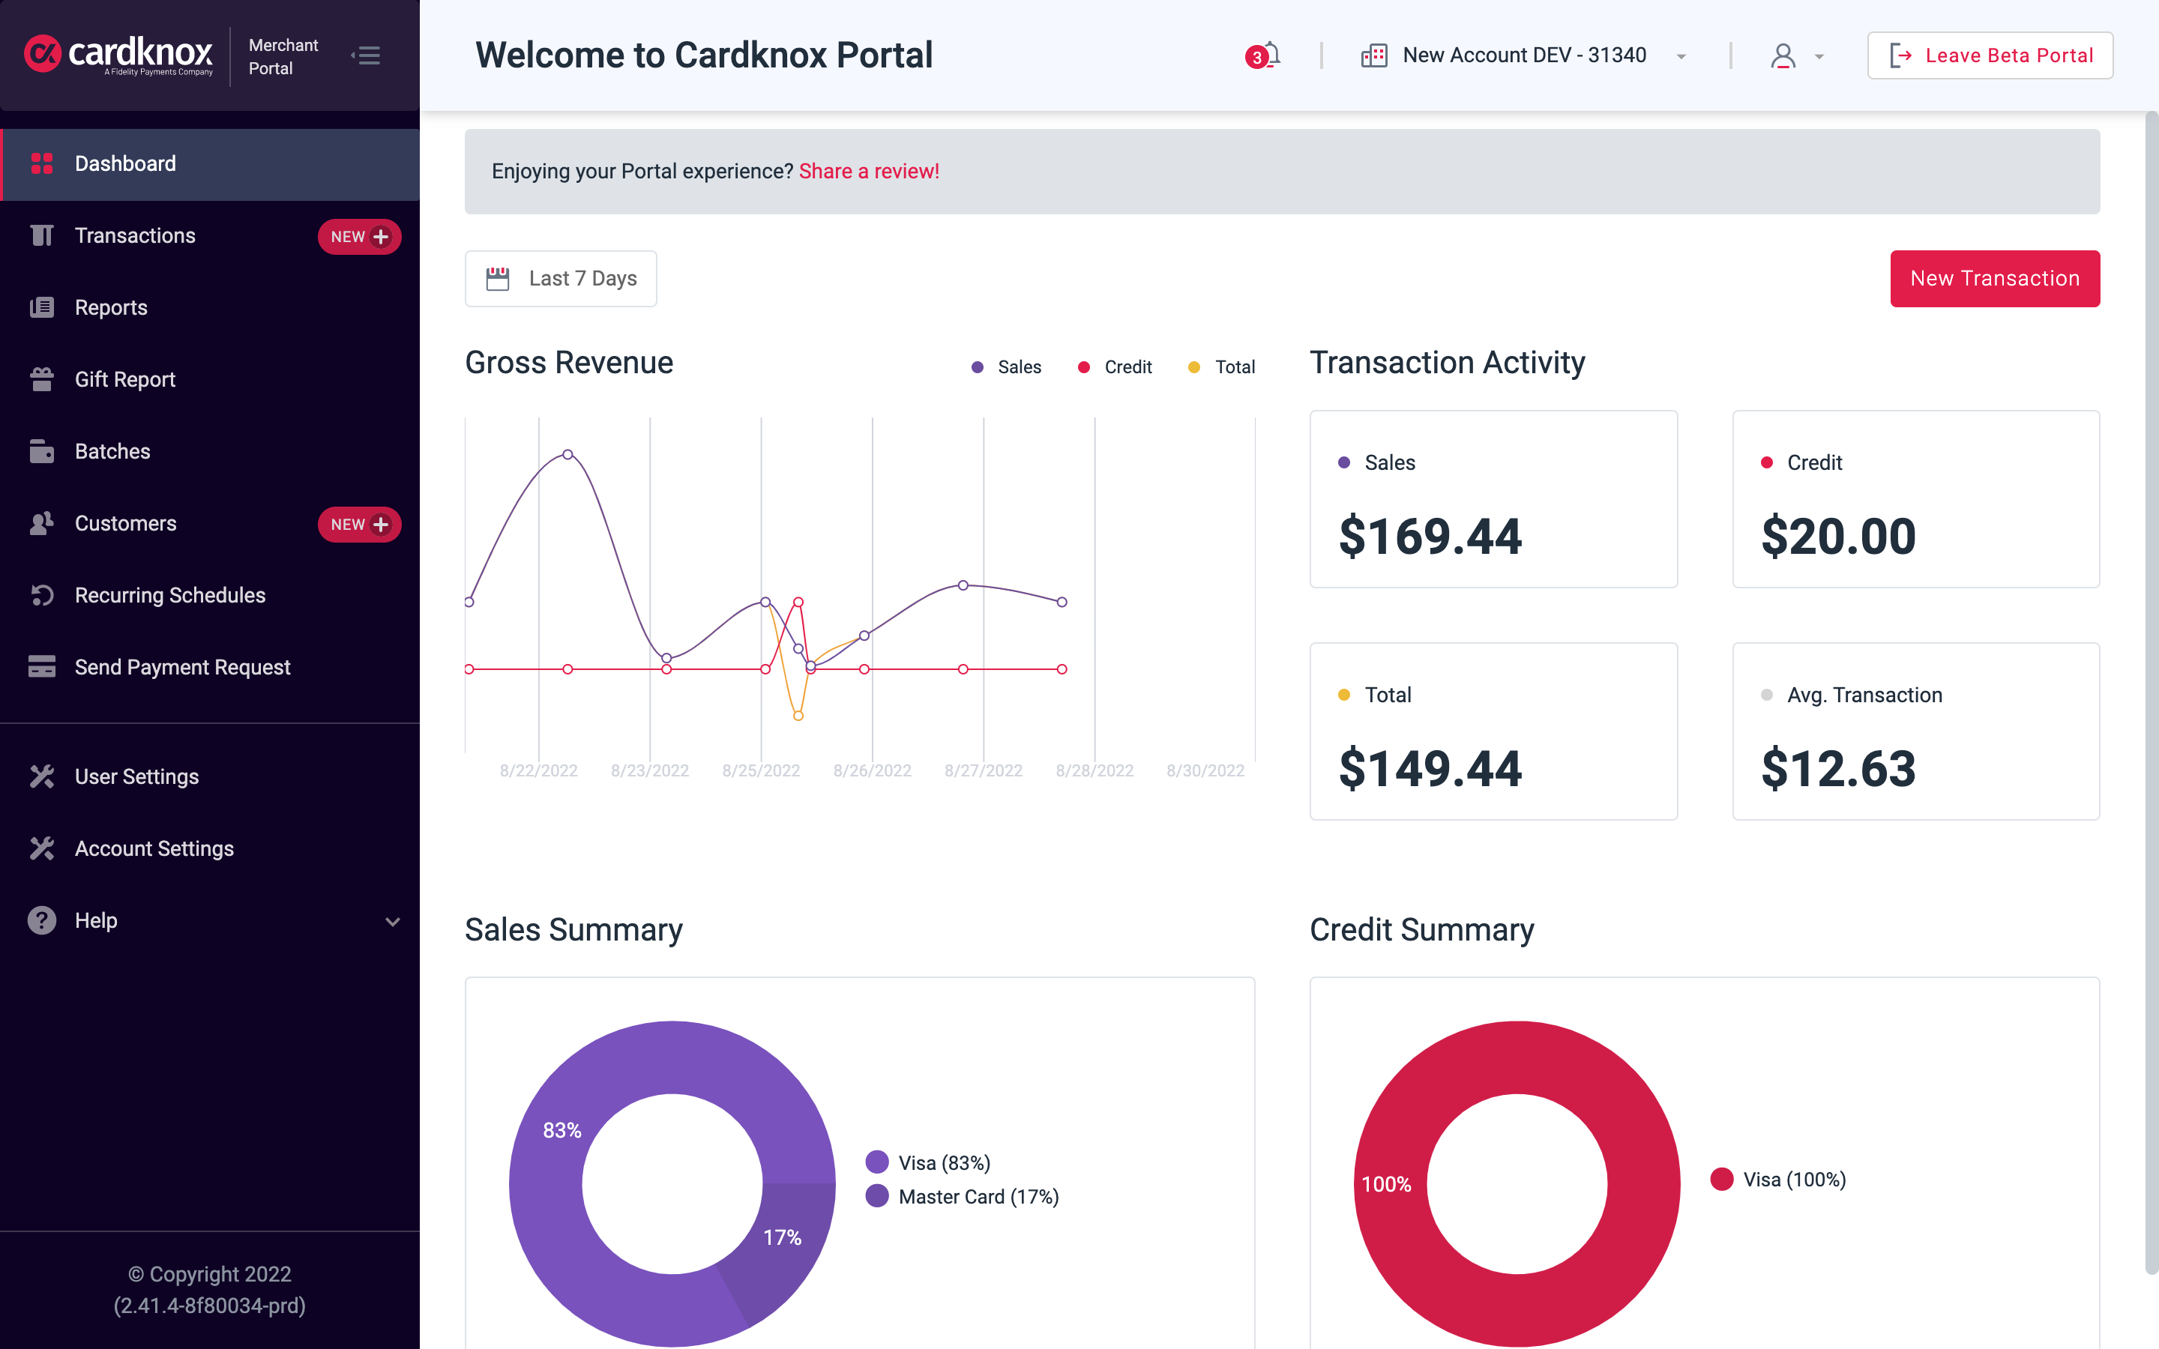Open the New Account DEV - 31340 account dropdown
2159x1349 pixels.
[1523, 55]
